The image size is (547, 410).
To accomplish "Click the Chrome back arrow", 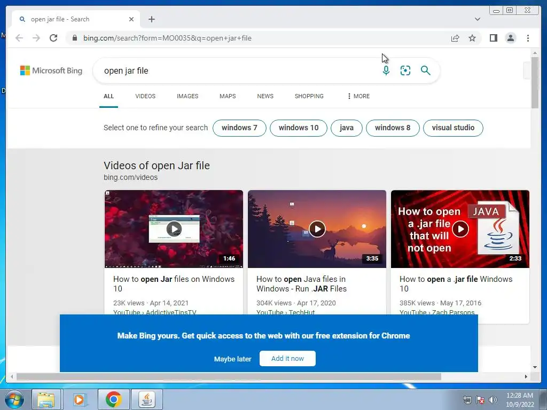I will pyautogui.click(x=19, y=38).
